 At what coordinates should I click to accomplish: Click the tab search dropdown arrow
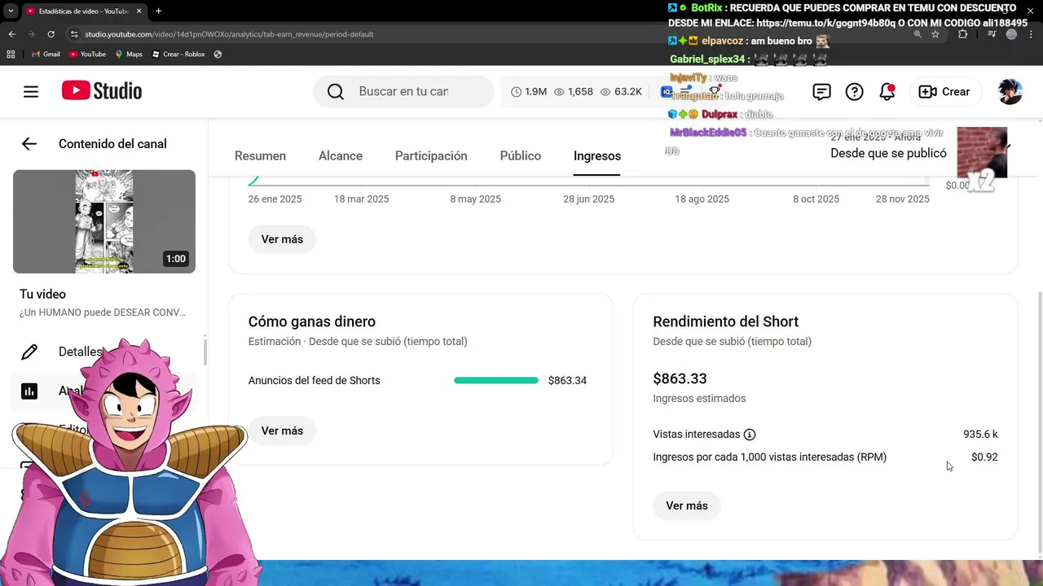pos(11,11)
